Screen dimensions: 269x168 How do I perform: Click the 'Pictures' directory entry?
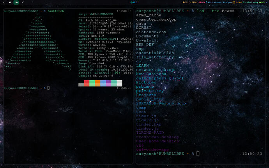pos(146,82)
